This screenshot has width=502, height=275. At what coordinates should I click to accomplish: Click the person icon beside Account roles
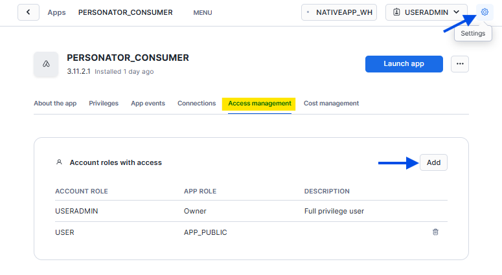(x=59, y=162)
